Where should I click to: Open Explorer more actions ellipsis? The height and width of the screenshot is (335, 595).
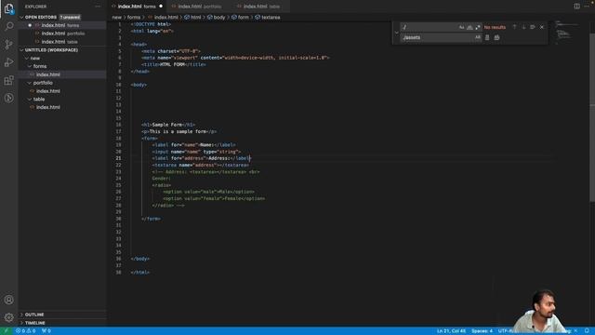click(x=98, y=7)
